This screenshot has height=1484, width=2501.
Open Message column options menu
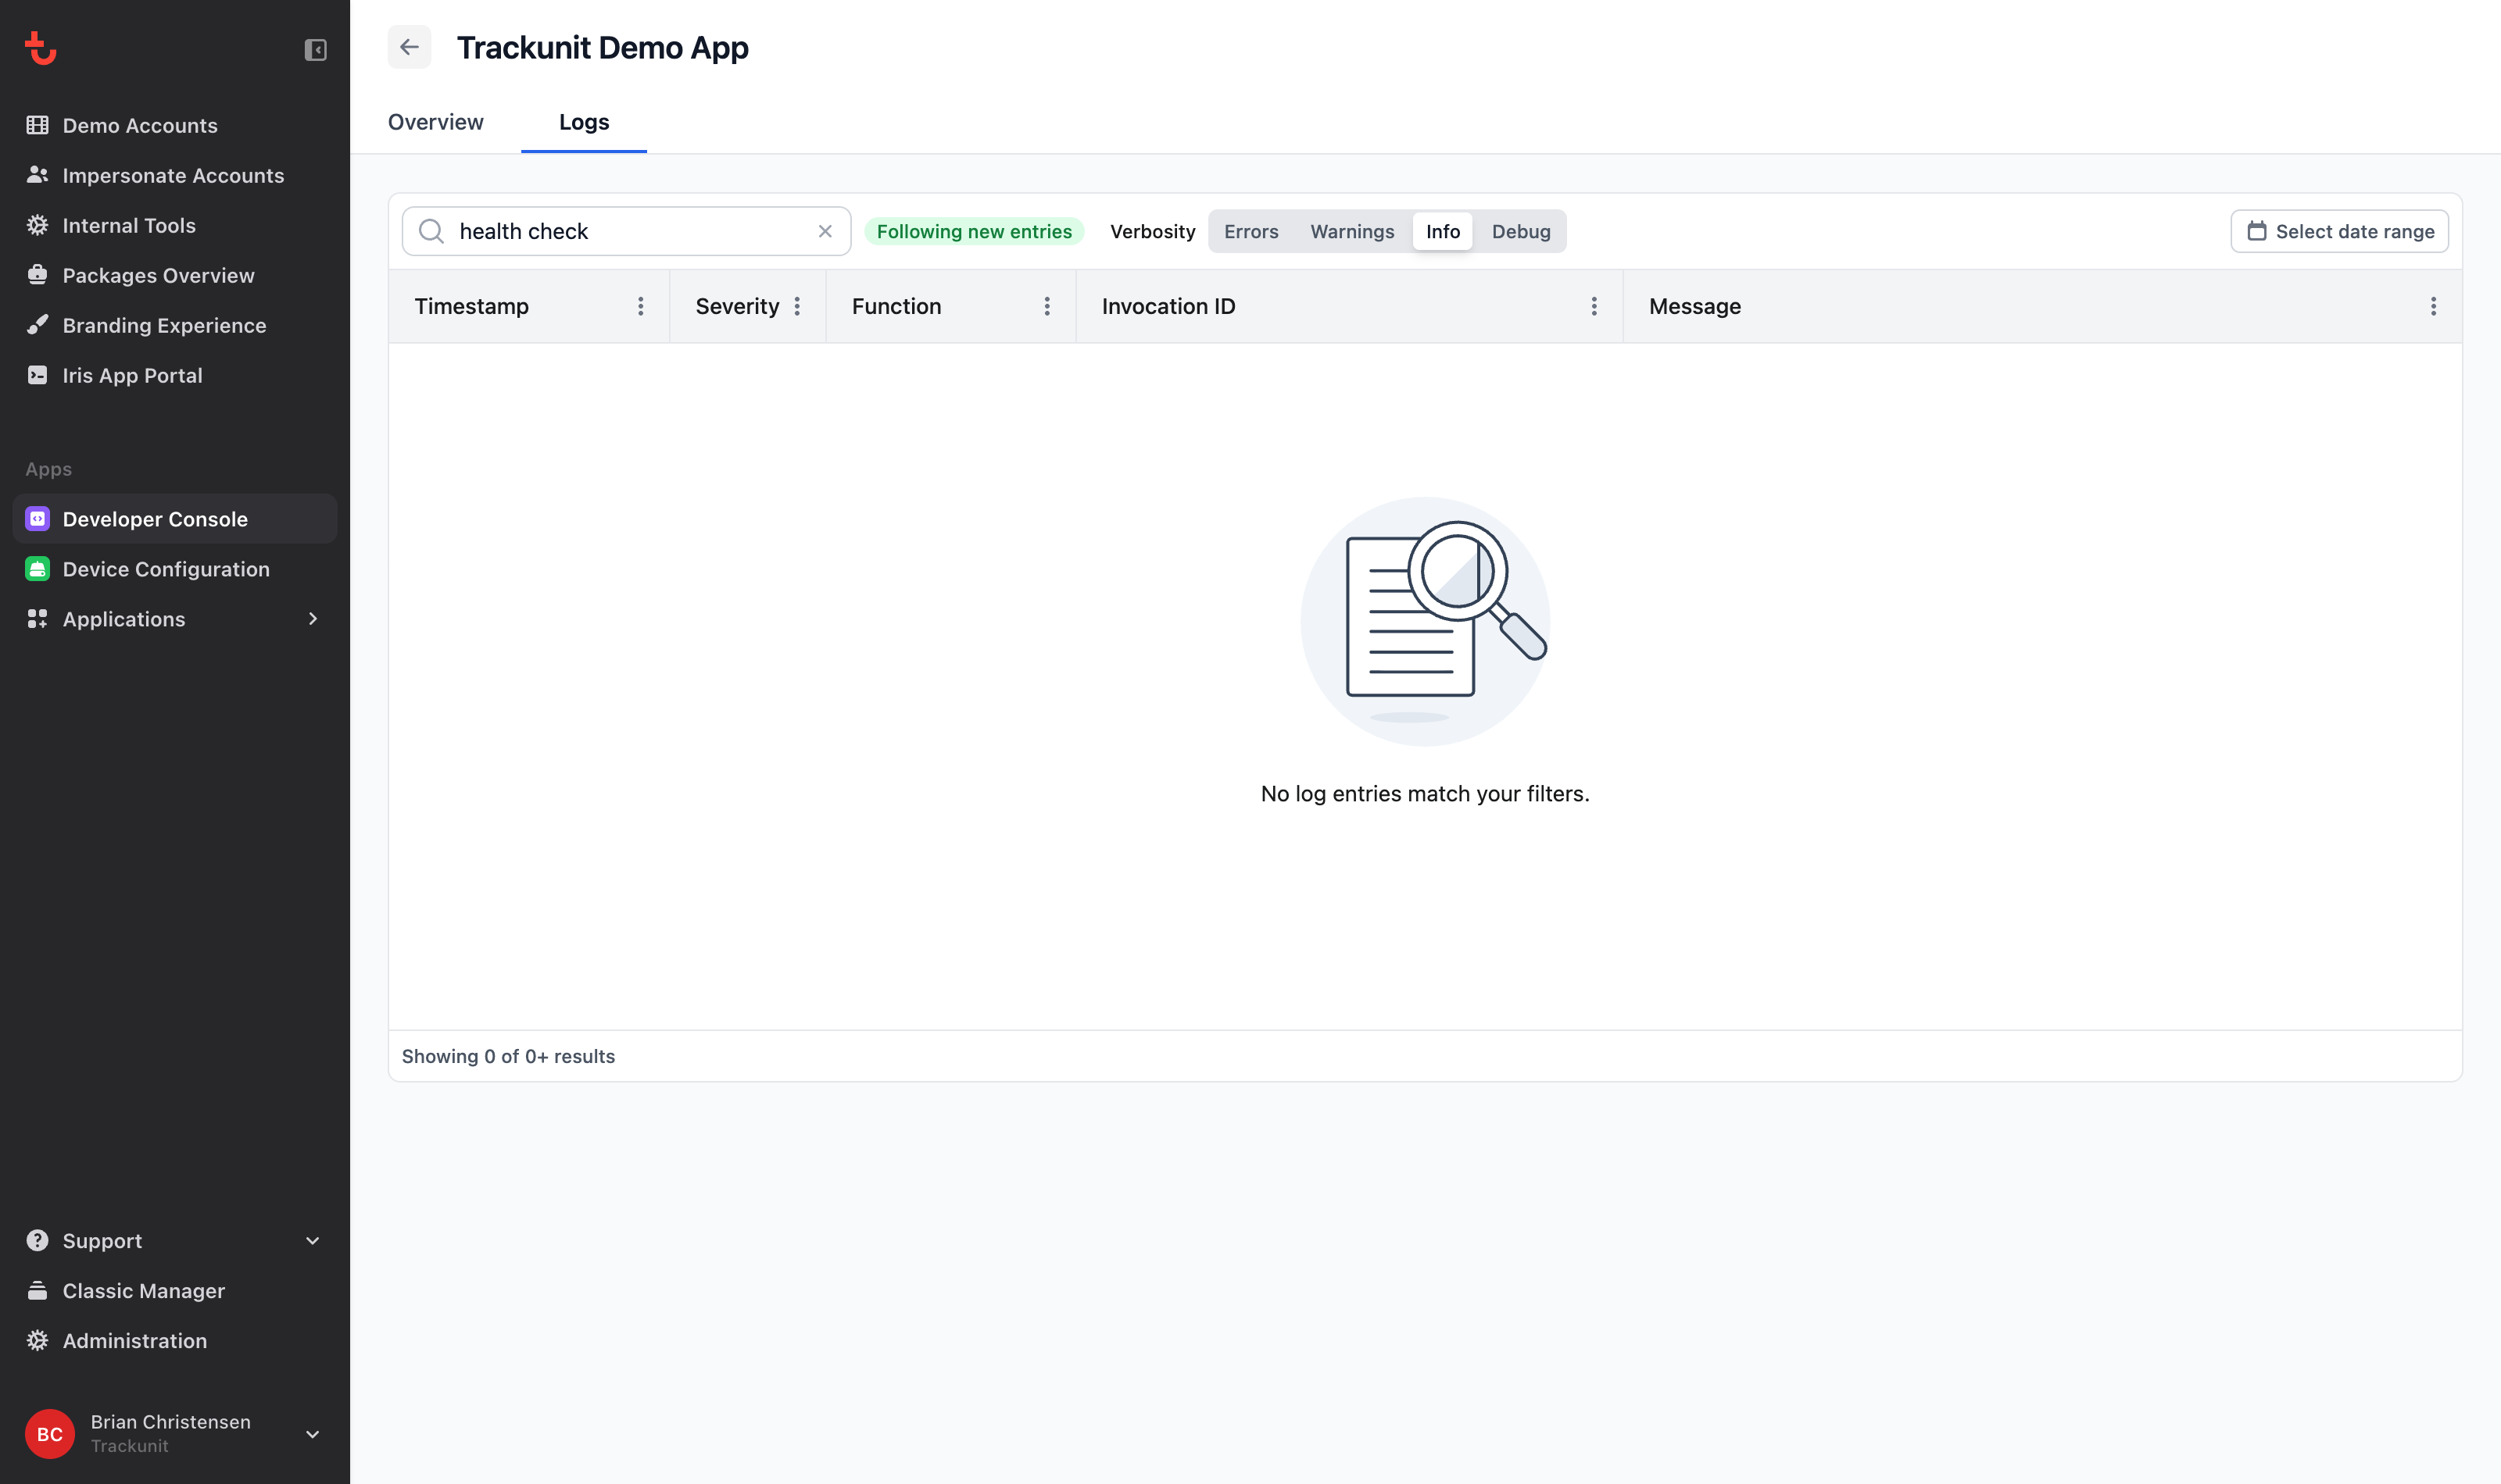click(x=2434, y=306)
